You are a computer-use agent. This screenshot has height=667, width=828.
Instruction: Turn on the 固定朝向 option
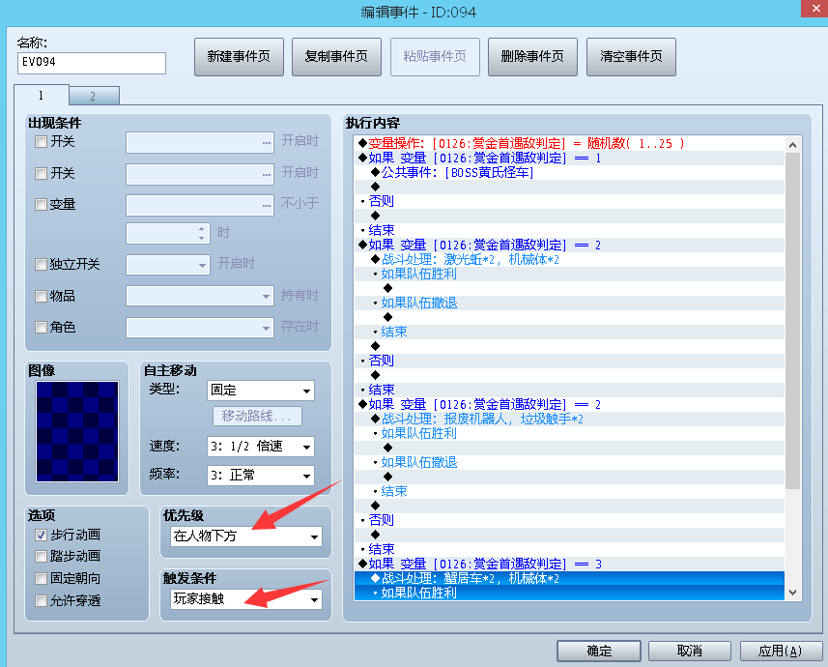click(41, 578)
